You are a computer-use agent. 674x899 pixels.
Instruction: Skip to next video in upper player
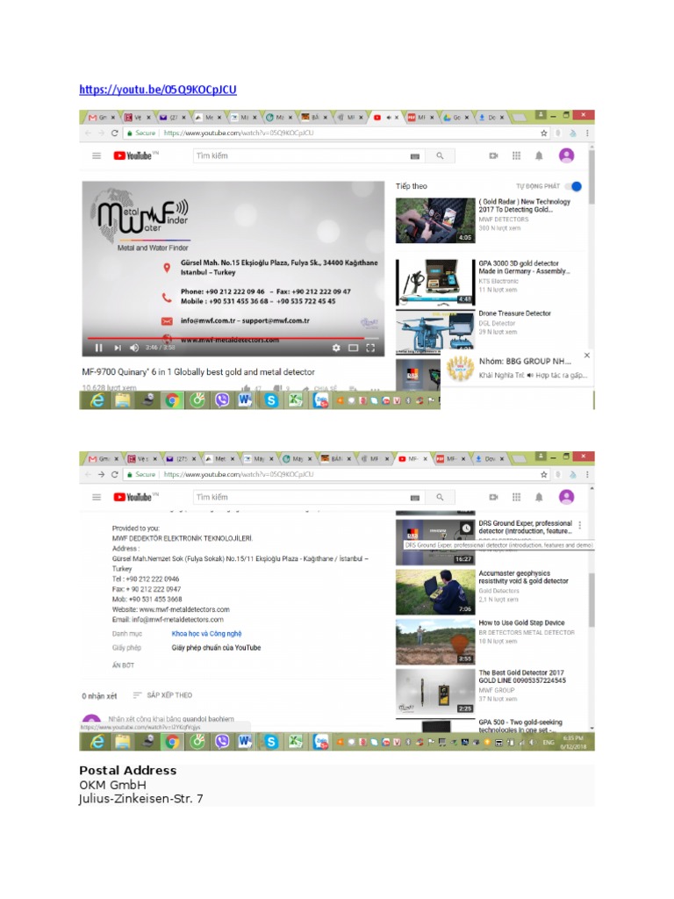pos(118,348)
